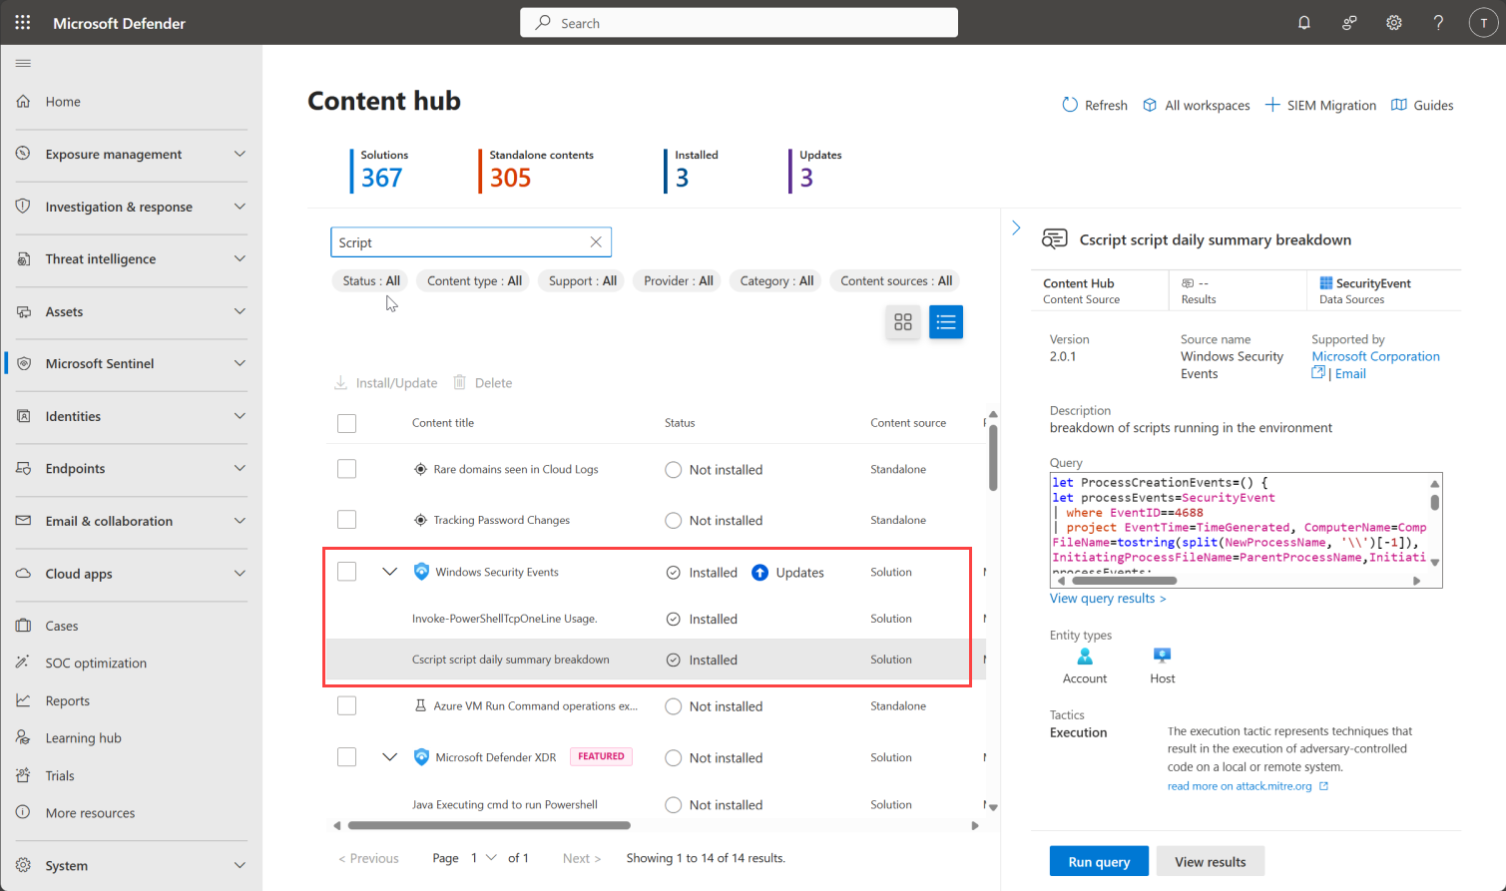The height and width of the screenshot is (891, 1506).
Task: Collapse the Microsoft Sentinel navigation section
Action: (240, 363)
